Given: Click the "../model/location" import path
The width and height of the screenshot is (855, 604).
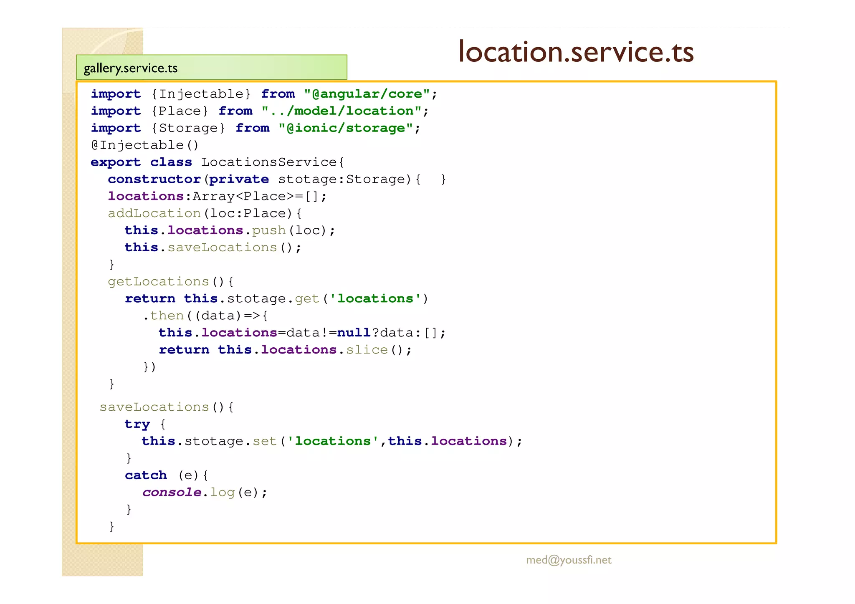Looking at the screenshot, I should point(341,111).
